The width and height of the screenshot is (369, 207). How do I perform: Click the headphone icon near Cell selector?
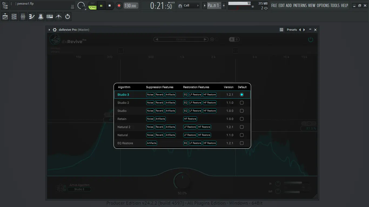click(x=180, y=6)
